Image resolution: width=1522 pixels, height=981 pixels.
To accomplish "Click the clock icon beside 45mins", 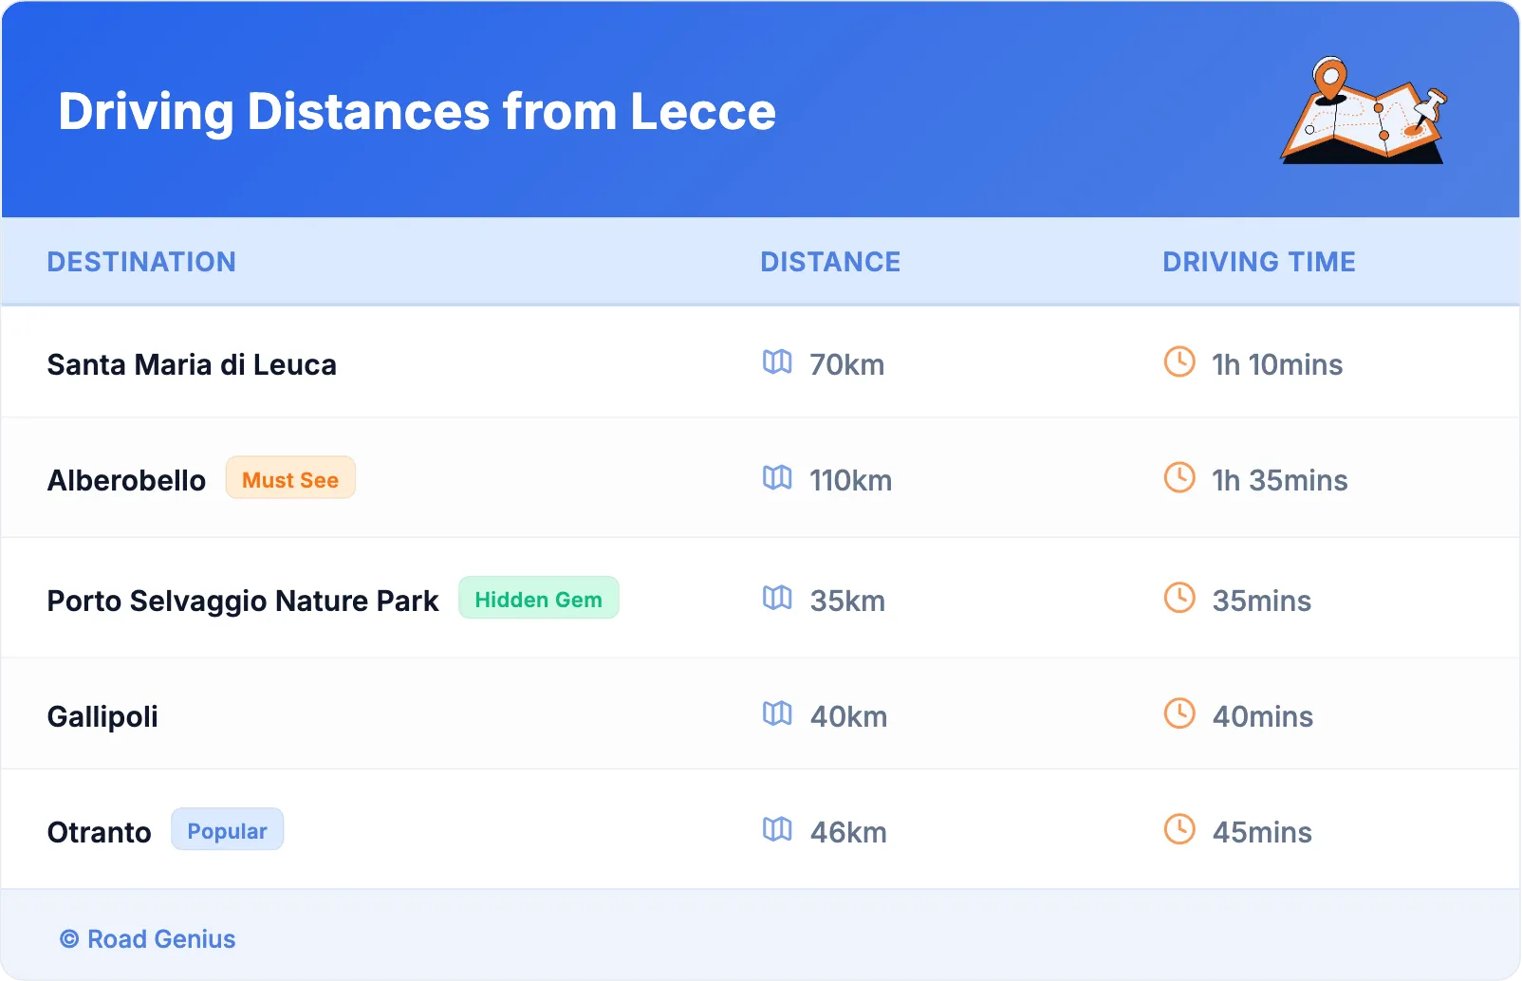I will (1179, 829).
